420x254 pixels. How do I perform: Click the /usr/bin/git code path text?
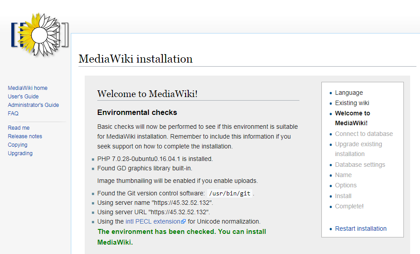tap(230, 193)
